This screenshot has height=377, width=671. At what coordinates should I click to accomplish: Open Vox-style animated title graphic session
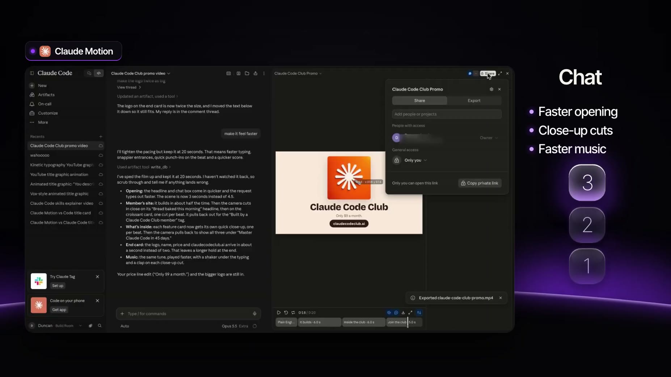[66, 194]
